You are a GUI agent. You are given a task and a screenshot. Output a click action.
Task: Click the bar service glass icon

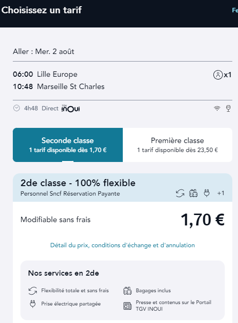pyautogui.click(x=229, y=108)
